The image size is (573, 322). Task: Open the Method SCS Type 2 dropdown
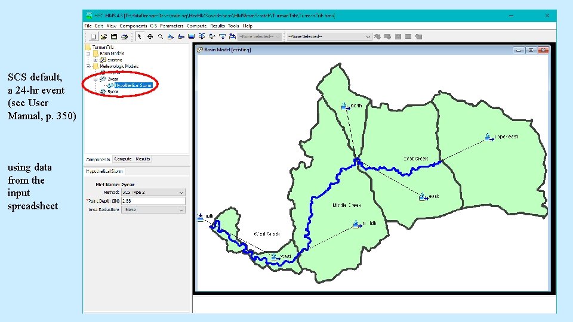(153, 192)
